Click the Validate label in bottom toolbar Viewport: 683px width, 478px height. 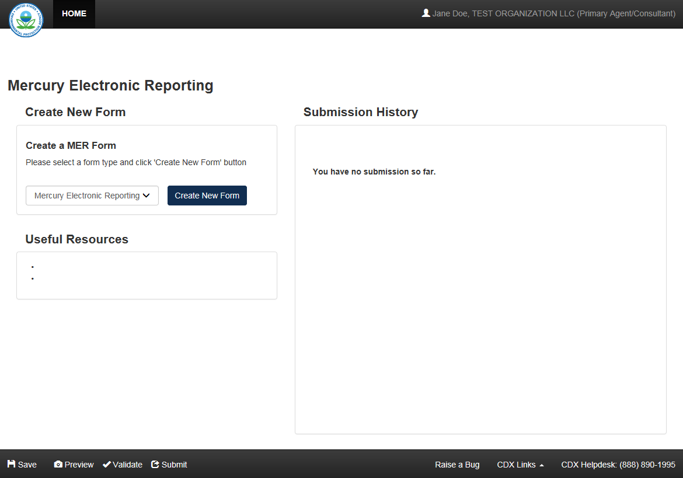pos(127,465)
